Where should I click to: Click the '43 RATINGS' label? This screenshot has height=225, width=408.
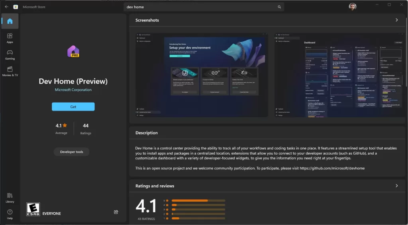pyautogui.click(x=146, y=219)
